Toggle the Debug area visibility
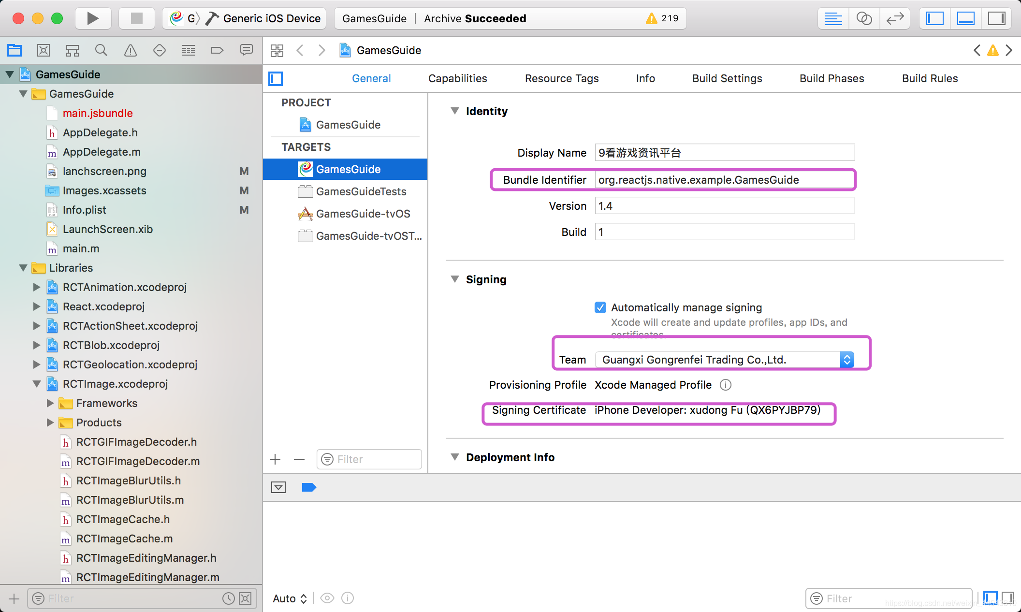Viewport: 1021px width, 612px height. pos(965,18)
